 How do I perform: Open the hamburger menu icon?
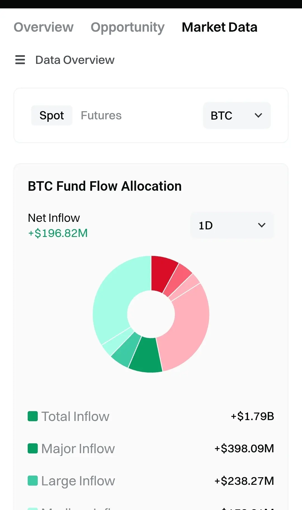click(20, 60)
